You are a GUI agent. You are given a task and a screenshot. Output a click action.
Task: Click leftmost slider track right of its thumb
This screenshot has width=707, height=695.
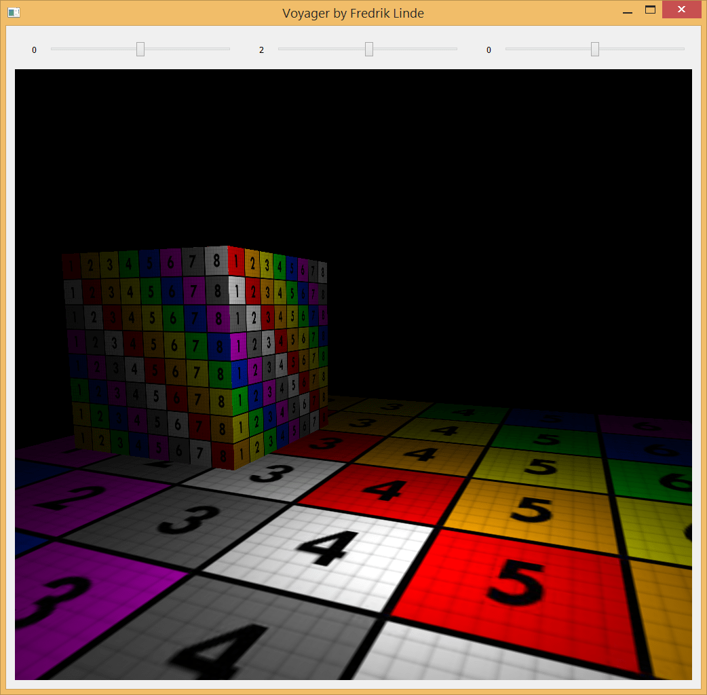pyautogui.click(x=190, y=49)
